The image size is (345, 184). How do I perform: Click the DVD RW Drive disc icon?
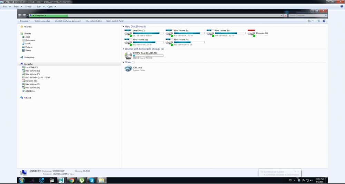tap(128, 56)
